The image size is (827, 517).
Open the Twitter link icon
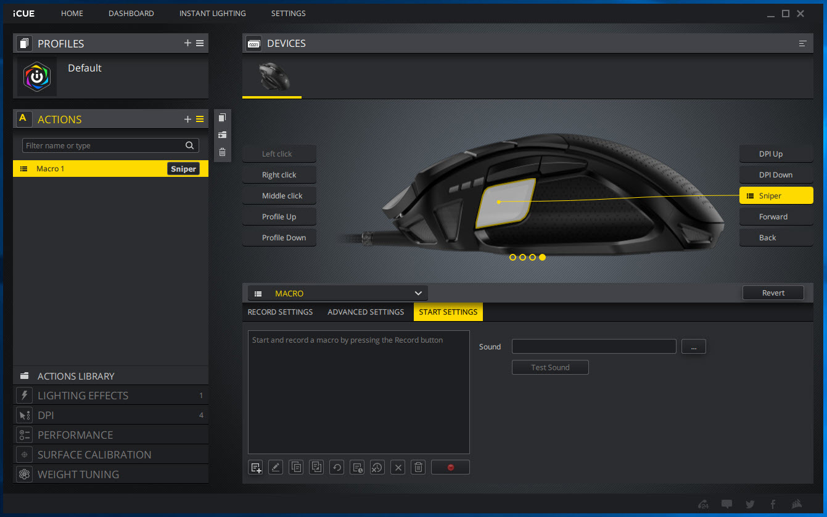tap(750, 504)
